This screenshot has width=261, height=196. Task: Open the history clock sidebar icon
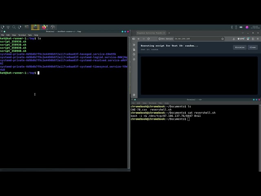pyautogui.click(x=134, y=54)
